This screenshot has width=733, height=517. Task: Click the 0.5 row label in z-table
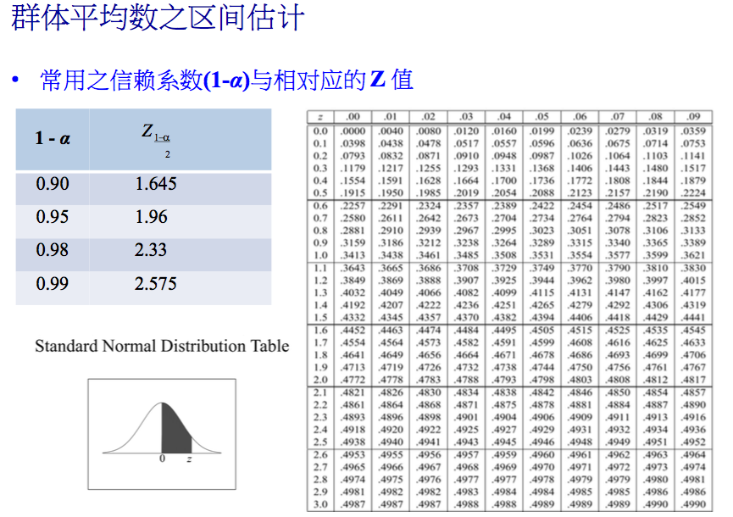point(320,193)
